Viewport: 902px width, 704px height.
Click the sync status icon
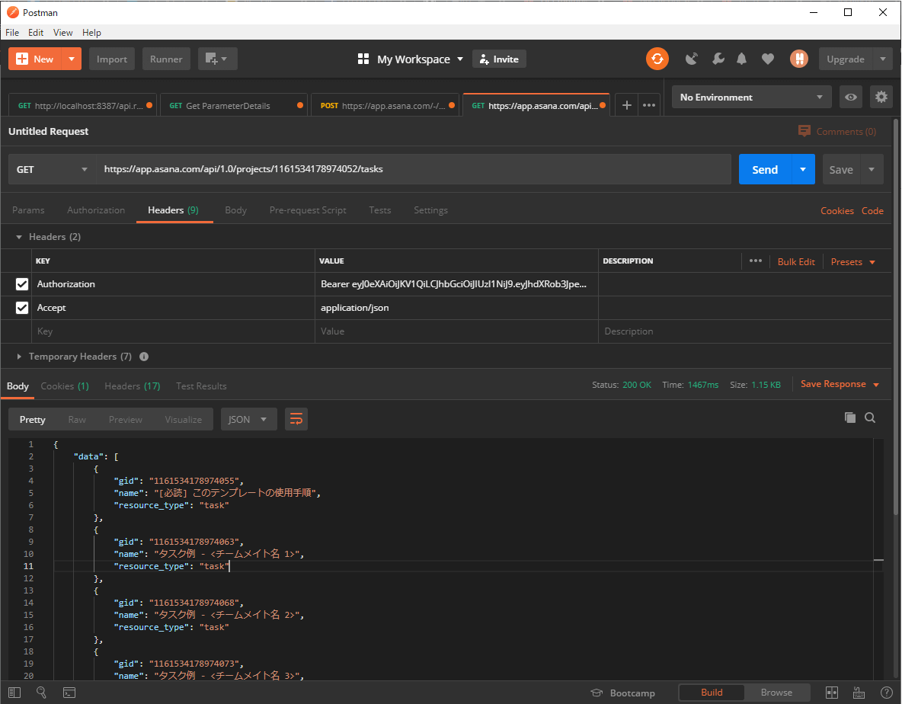pyautogui.click(x=657, y=59)
